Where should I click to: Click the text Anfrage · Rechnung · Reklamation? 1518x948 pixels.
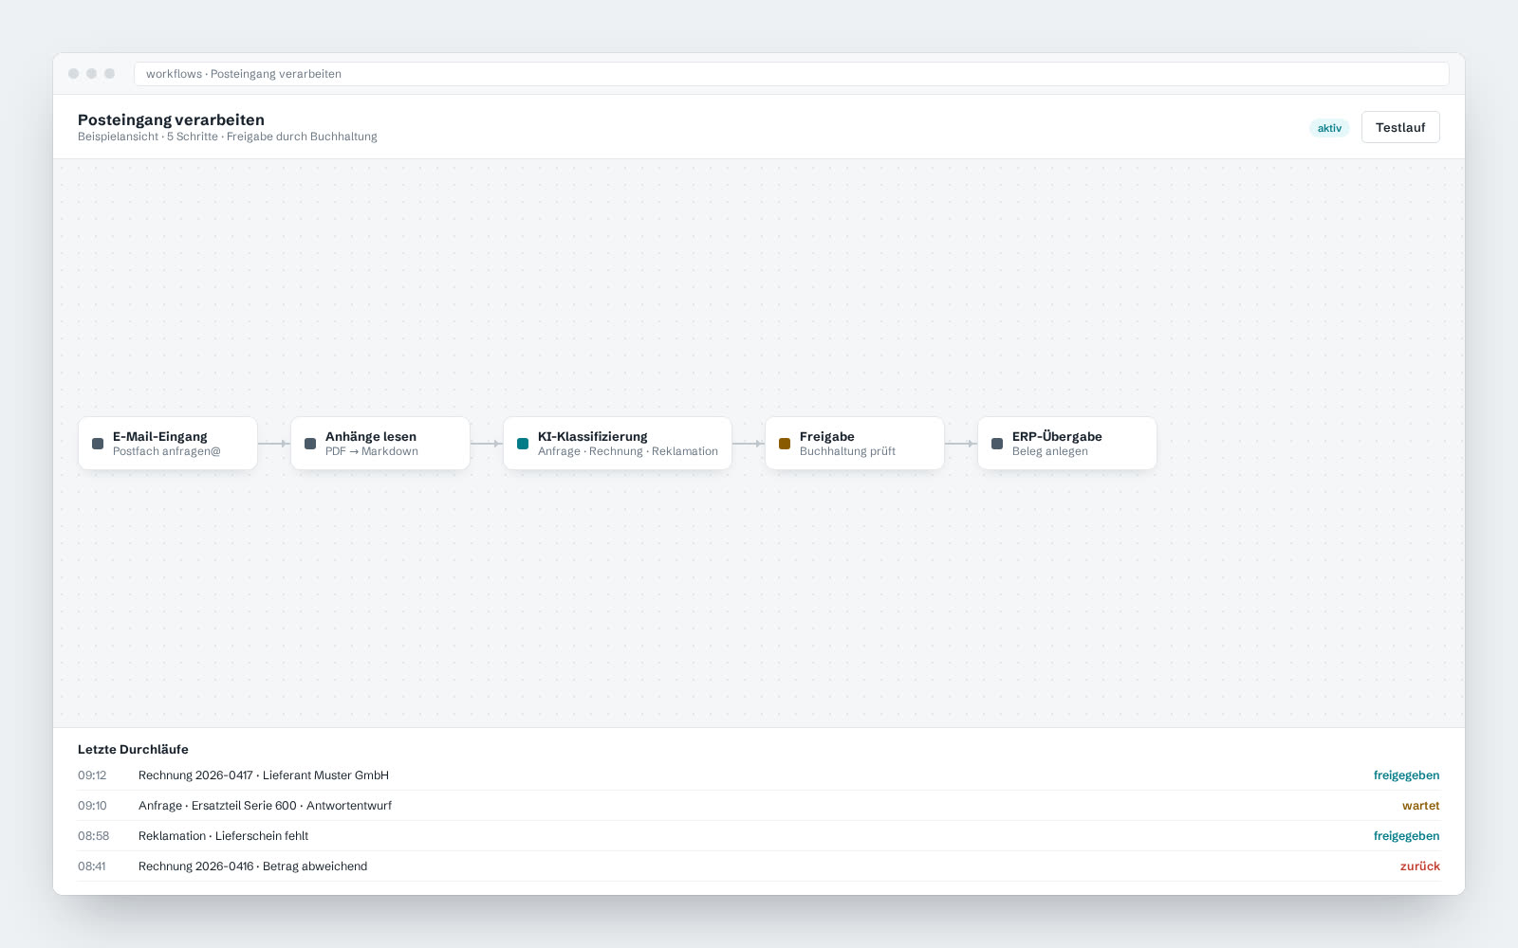click(x=628, y=451)
